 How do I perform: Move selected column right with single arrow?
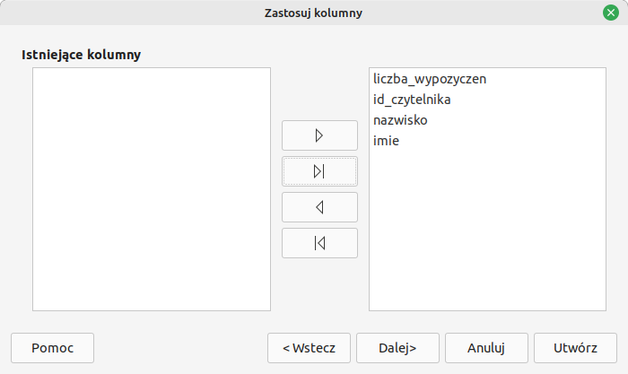319,135
